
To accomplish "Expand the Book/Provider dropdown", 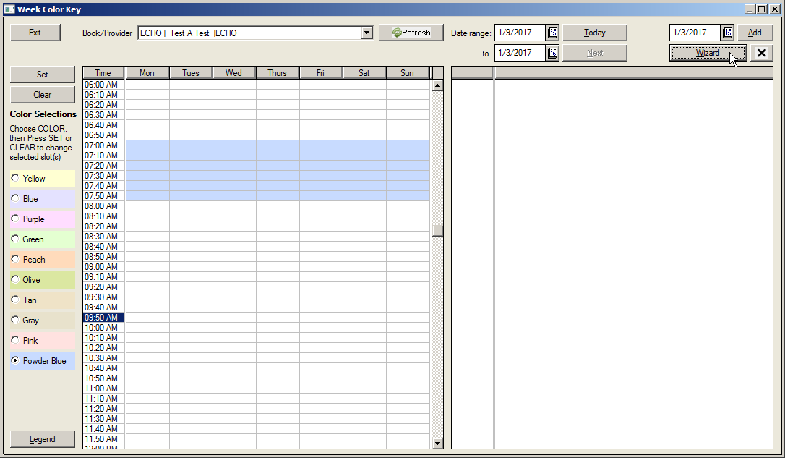I will pyautogui.click(x=366, y=33).
